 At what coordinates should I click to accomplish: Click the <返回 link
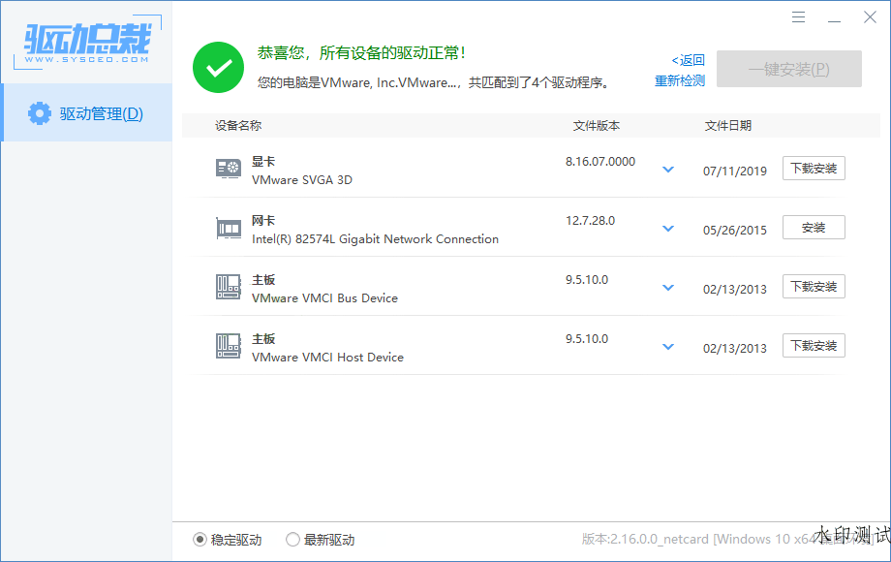[x=688, y=60]
